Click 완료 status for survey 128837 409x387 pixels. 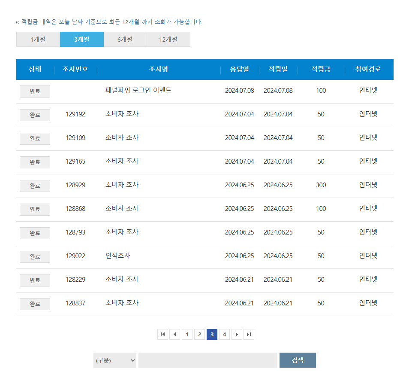pos(35,304)
